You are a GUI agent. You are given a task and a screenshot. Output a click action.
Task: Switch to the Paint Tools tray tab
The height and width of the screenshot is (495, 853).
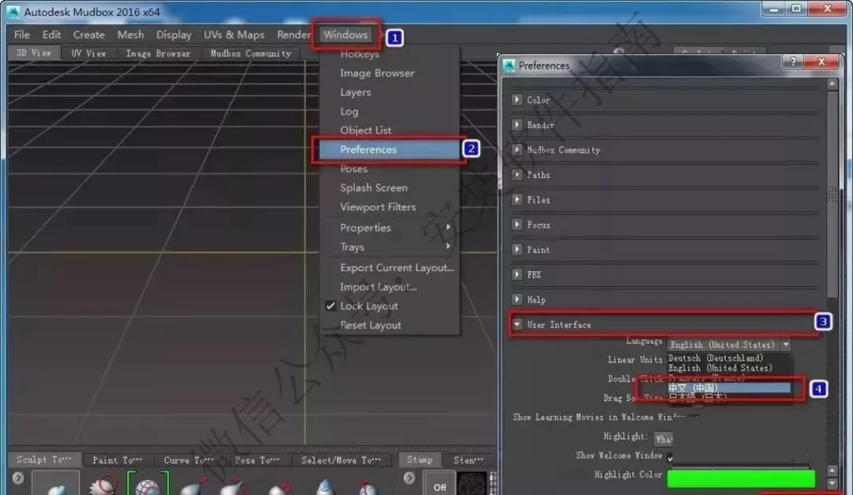click(117, 459)
